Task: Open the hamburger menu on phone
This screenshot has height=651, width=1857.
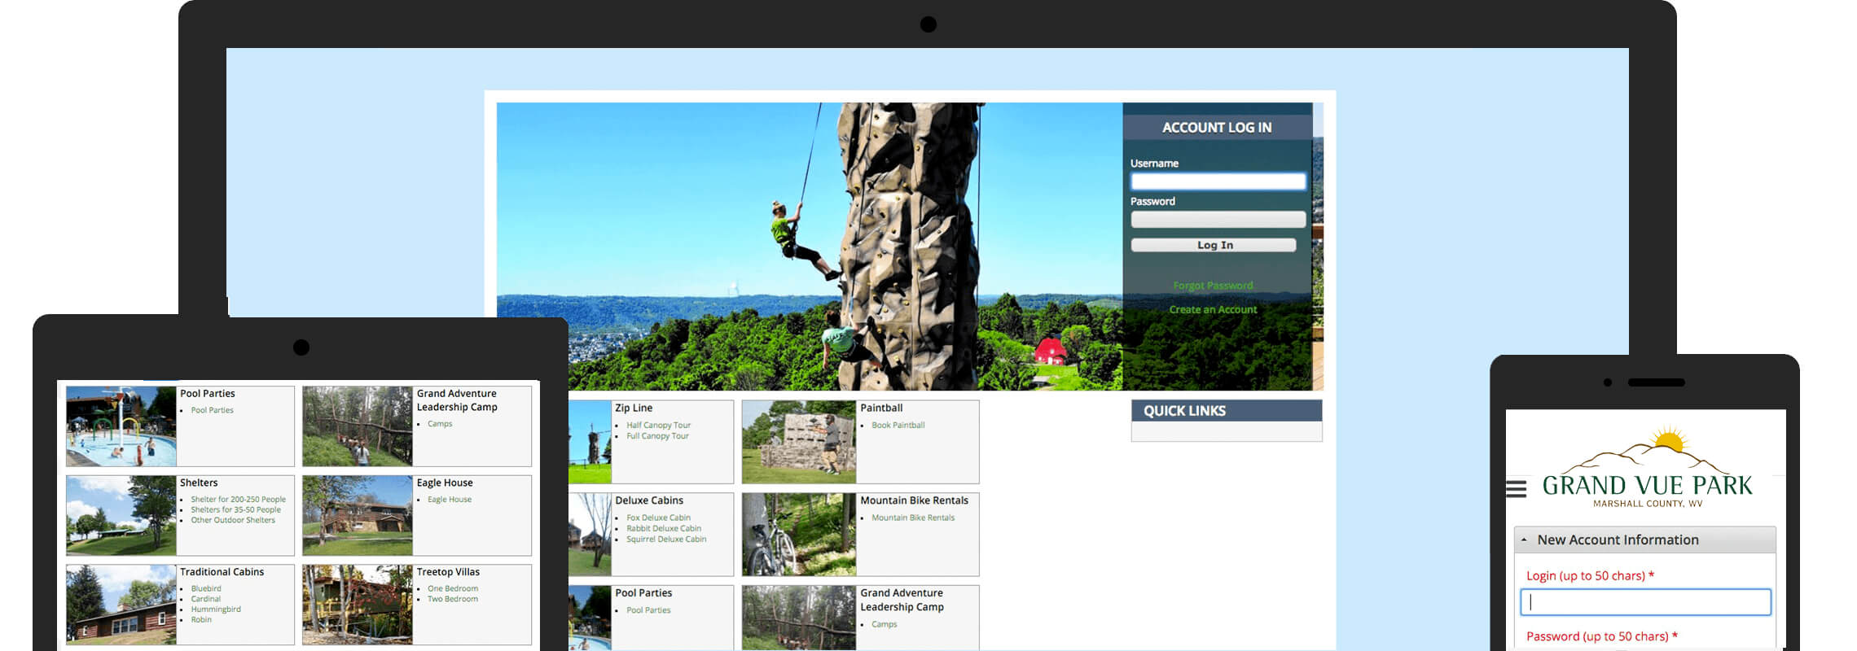Action: pos(1516,489)
